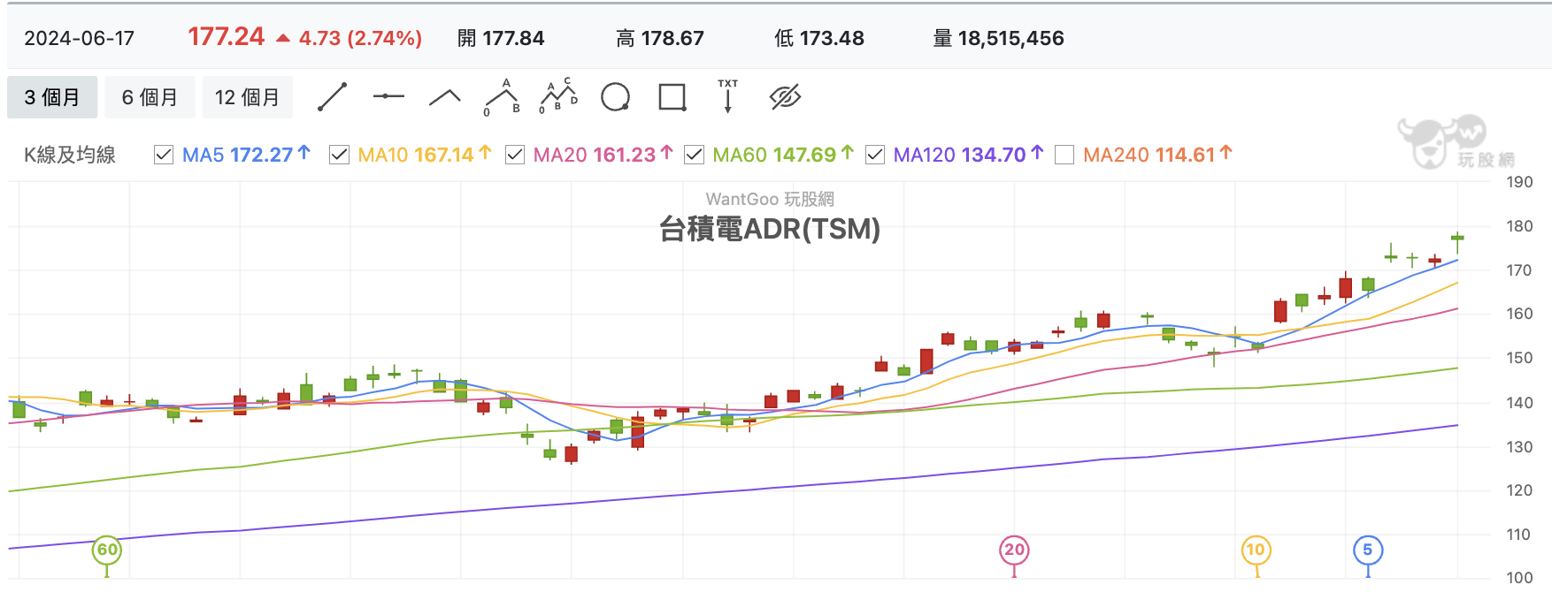This screenshot has height=592, width=1552.
Task: Select the rectangle drawing tool
Action: click(x=672, y=97)
